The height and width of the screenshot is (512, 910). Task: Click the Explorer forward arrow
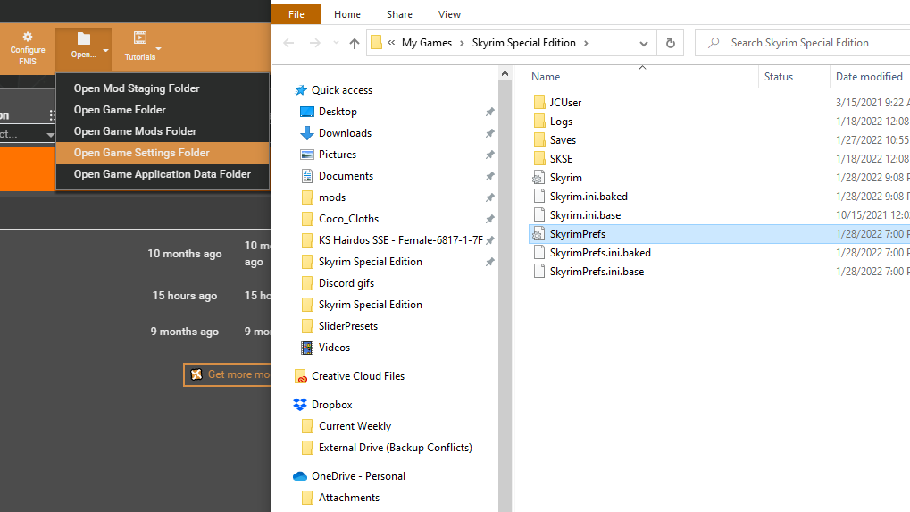click(x=314, y=43)
